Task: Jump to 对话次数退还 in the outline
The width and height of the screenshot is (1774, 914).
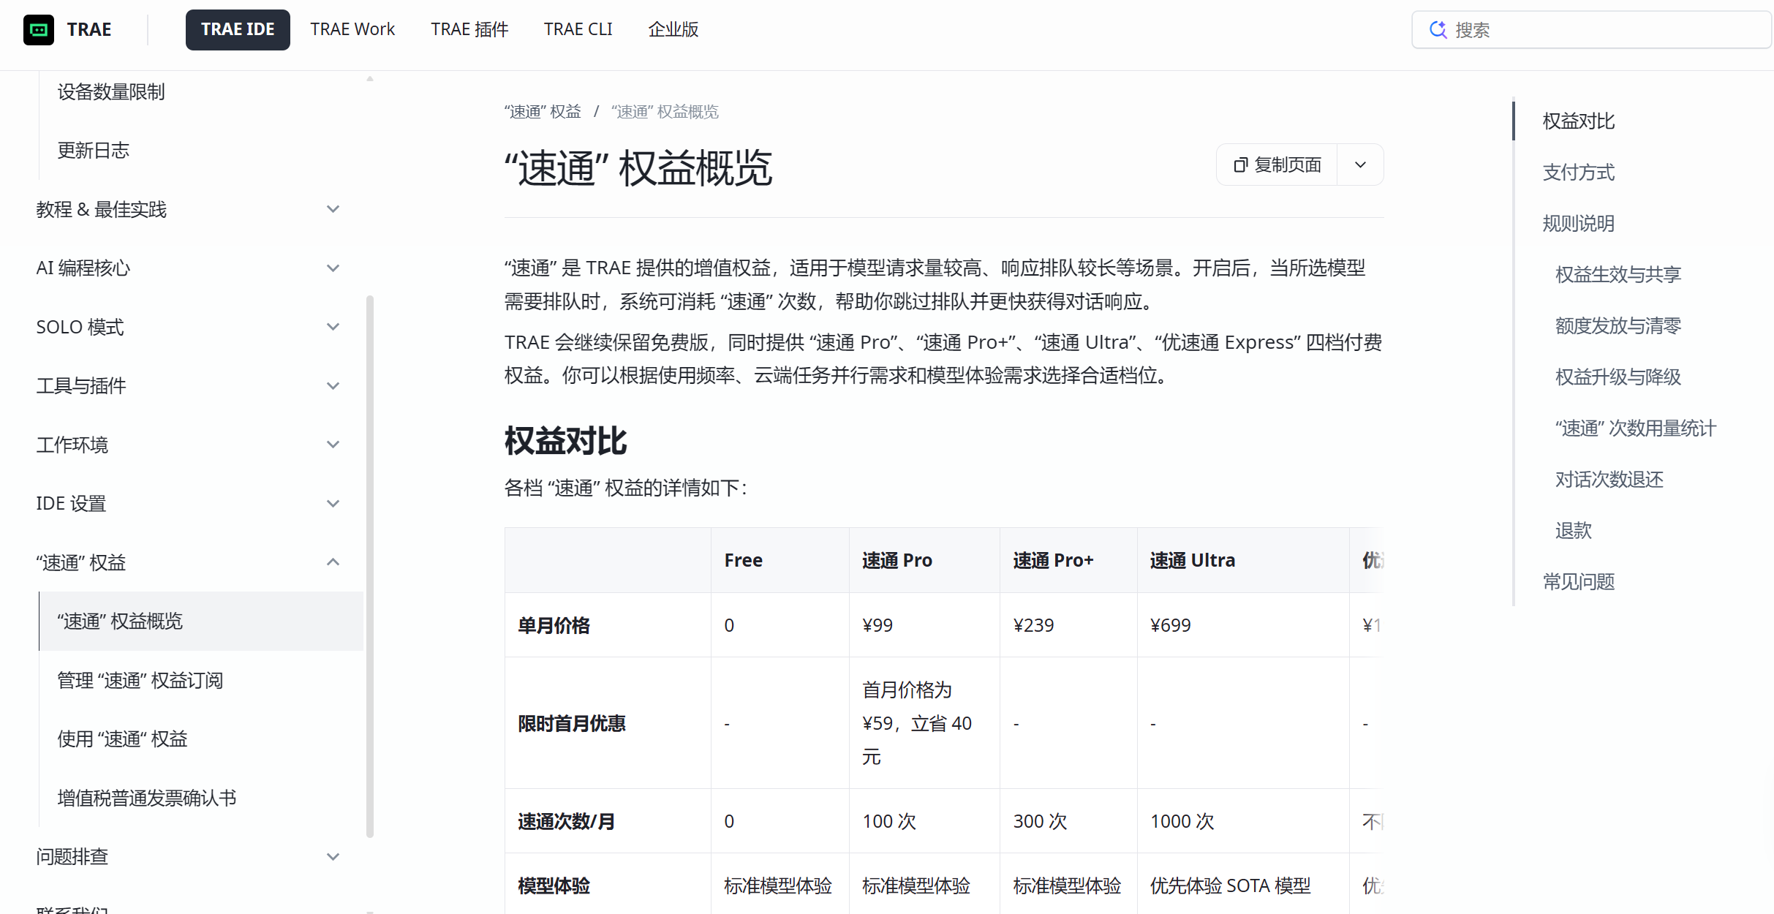Action: [1609, 480]
